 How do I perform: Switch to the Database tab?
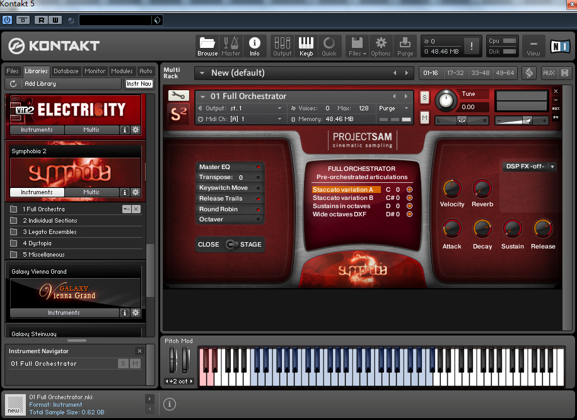pyautogui.click(x=66, y=71)
